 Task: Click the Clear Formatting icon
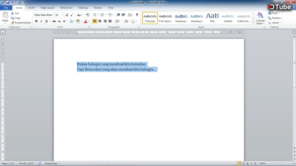(x=87, y=15)
